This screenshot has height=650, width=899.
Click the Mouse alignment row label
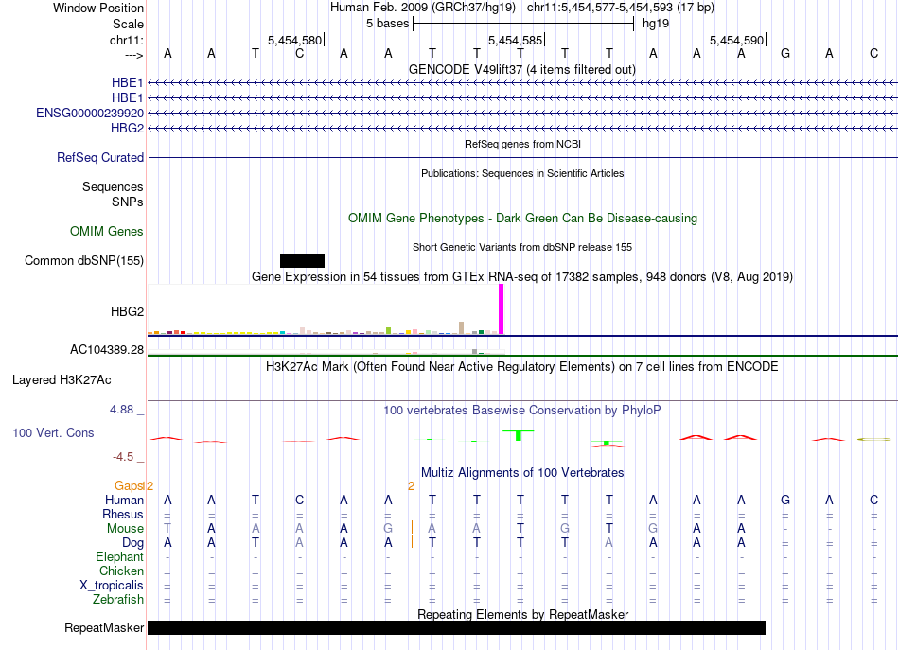(x=125, y=528)
